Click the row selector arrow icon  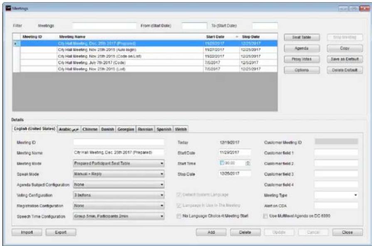(x=15, y=44)
